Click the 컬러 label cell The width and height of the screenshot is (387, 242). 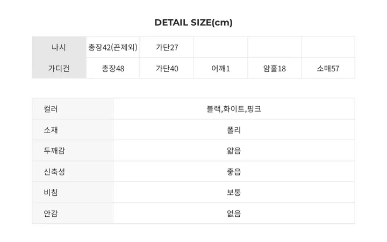click(51, 109)
